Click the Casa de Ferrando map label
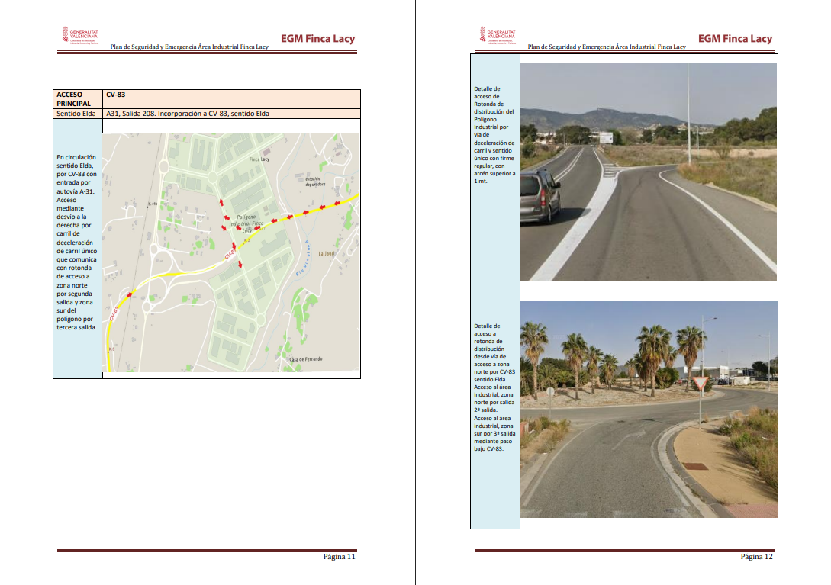The image size is (831, 585). tap(306, 358)
